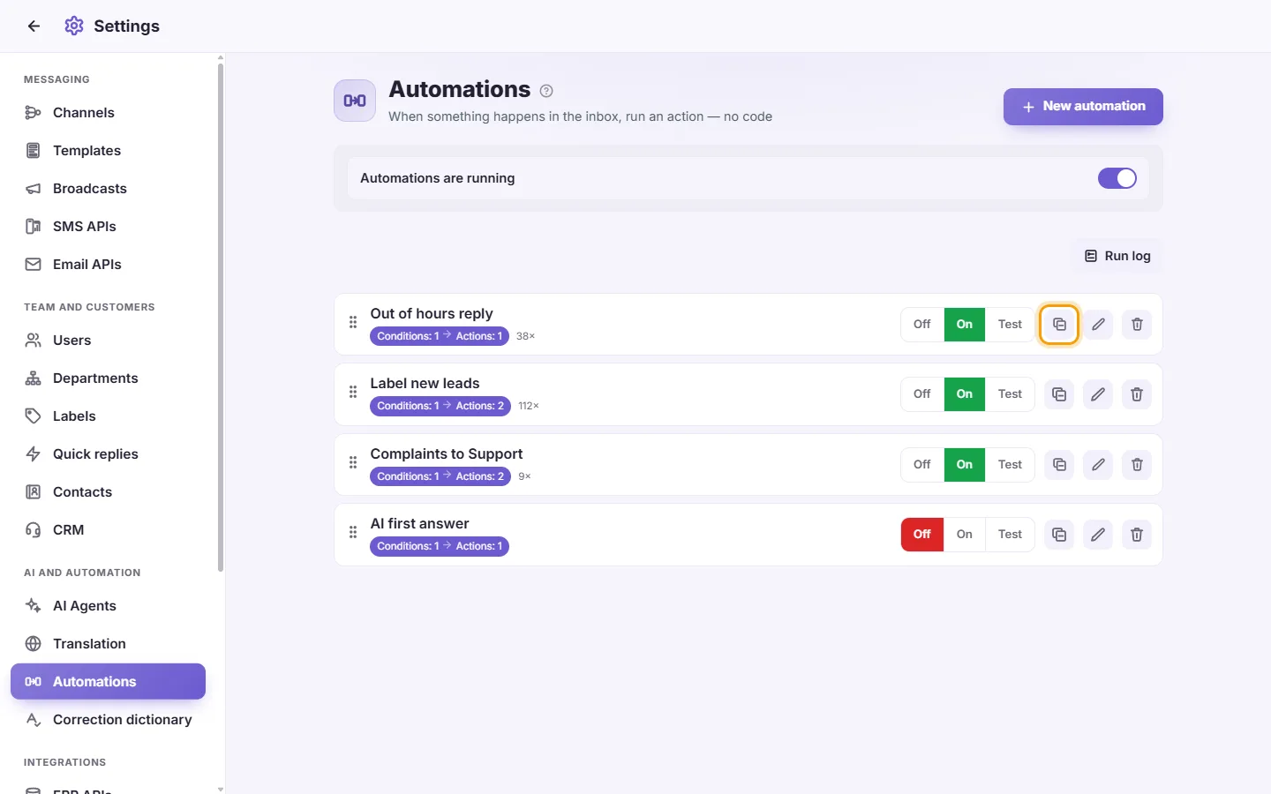Open Channels in the sidebar
The image size is (1271, 794).
[x=108, y=113]
